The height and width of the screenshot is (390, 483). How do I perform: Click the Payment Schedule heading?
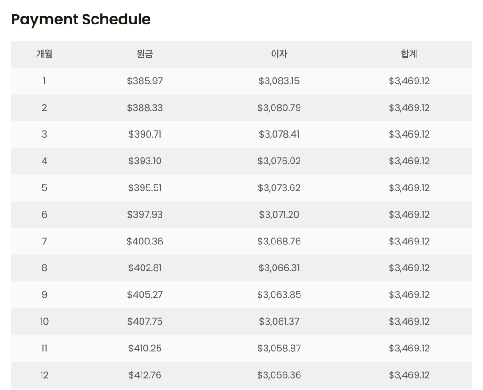[81, 19]
